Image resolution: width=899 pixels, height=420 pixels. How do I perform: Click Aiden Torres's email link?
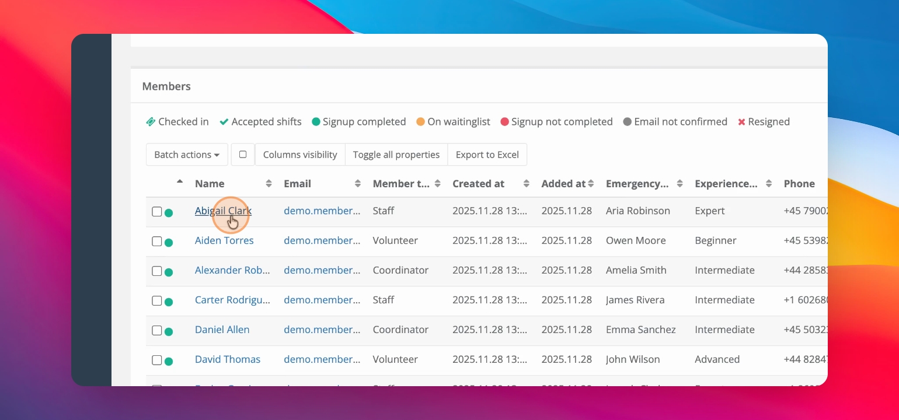point(322,241)
